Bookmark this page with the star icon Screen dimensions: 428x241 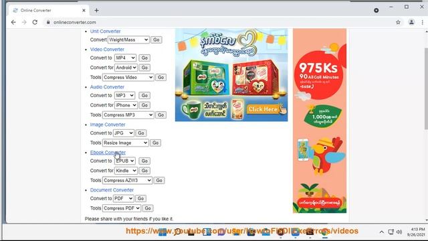pyautogui.click(x=398, y=22)
